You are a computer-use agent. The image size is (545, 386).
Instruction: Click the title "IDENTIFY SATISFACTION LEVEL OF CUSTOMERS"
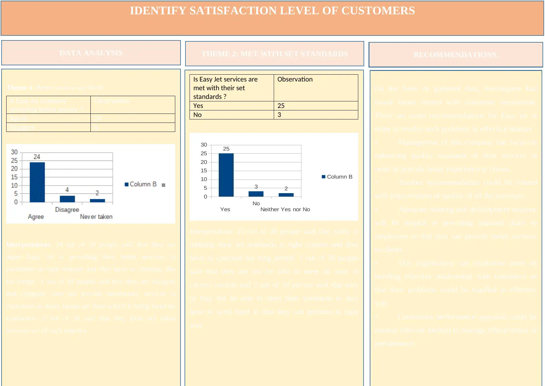[272, 11]
